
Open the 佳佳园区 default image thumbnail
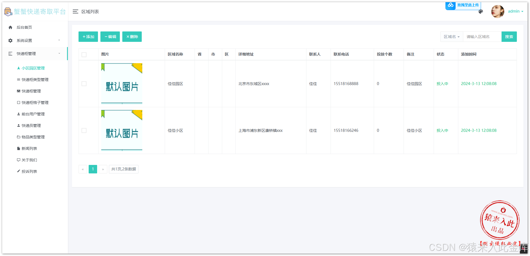pos(122,84)
